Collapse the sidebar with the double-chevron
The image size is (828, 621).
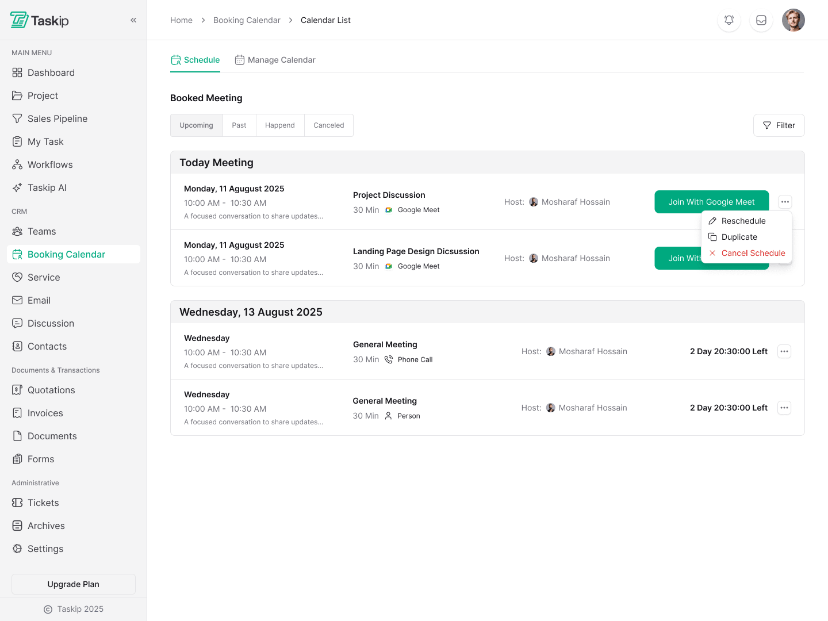point(133,20)
